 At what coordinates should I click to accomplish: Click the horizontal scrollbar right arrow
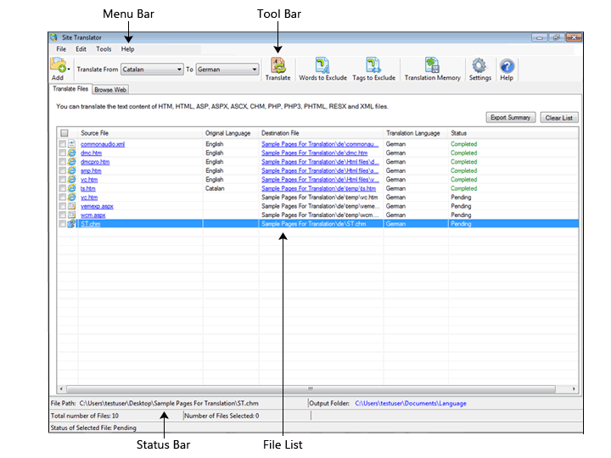pyautogui.click(x=574, y=388)
